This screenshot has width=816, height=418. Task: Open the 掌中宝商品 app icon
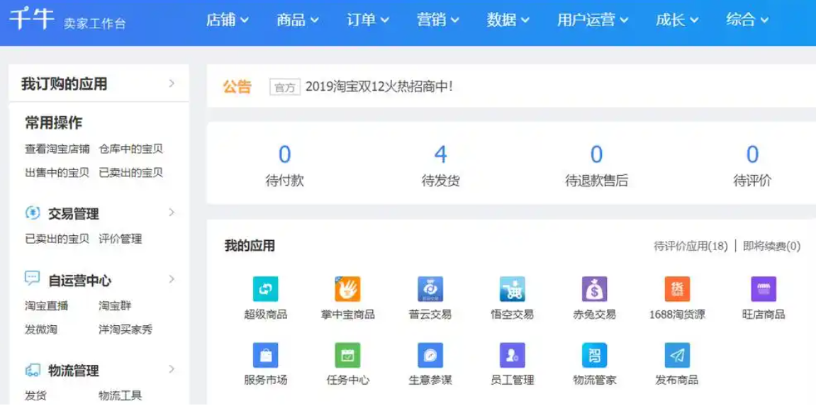pos(347,289)
